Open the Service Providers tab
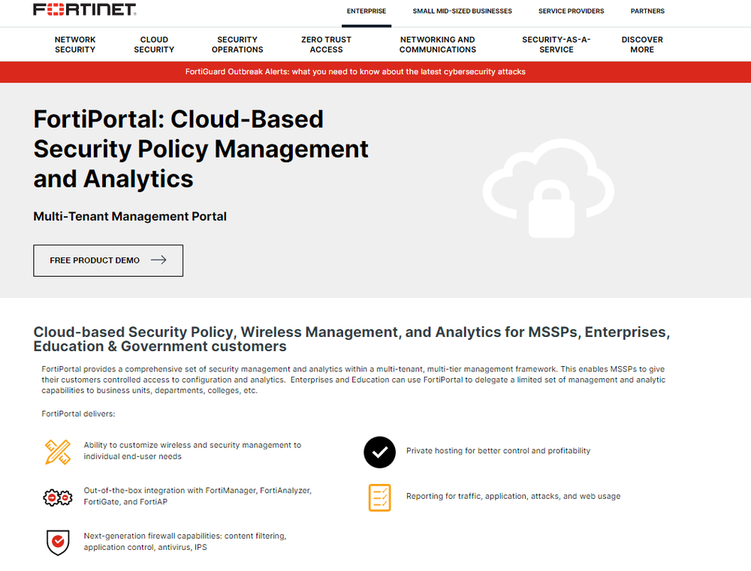This screenshot has height=571, width=751. point(571,11)
